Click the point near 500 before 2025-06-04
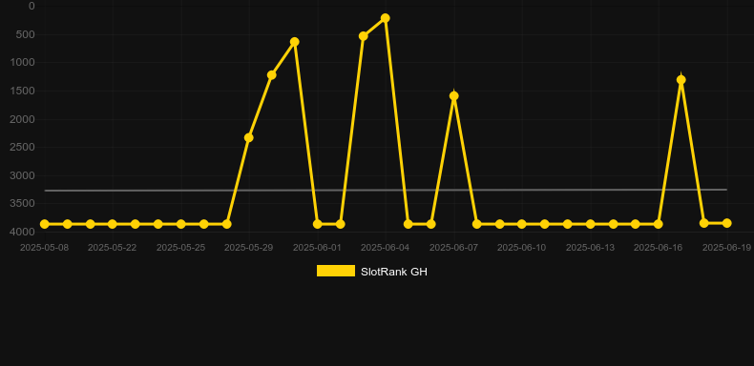754x366 pixels. [363, 36]
